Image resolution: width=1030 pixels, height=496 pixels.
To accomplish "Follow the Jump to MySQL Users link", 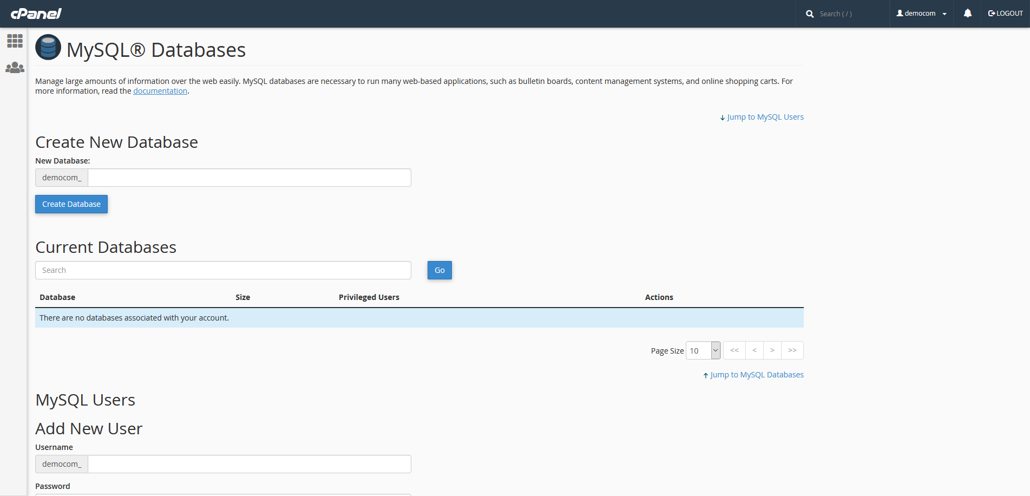I will point(765,117).
